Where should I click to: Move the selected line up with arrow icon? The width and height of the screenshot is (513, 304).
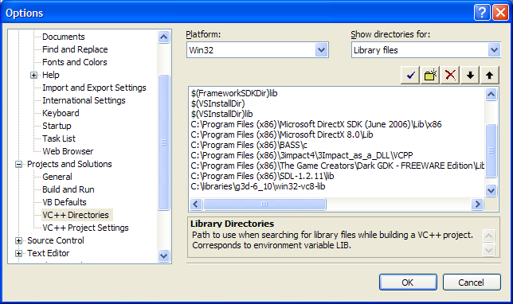tap(489, 76)
